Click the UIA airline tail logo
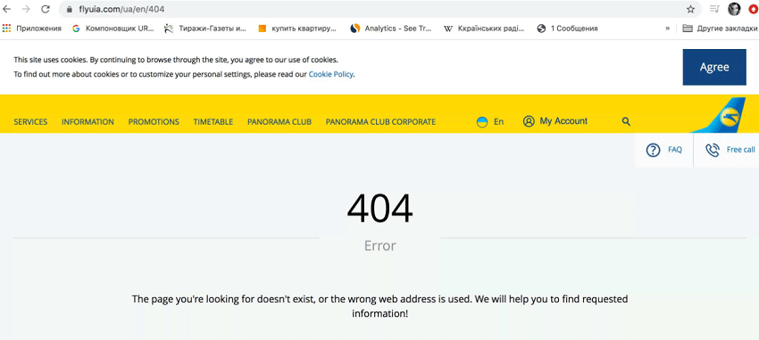Screen dimensions: 759x340 pyautogui.click(x=717, y=115)
